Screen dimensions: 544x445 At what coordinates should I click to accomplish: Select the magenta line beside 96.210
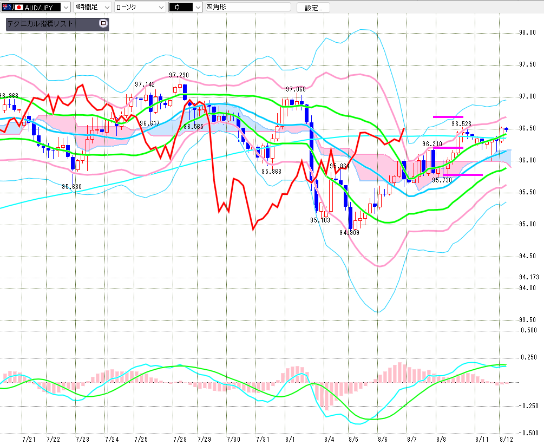tap(448, 148)
